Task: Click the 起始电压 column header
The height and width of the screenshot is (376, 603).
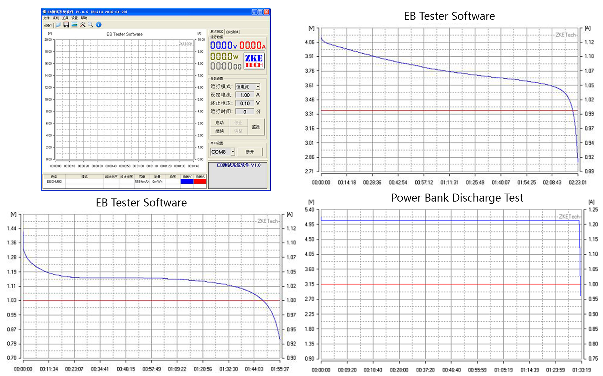Action: (x=111, y=177)
